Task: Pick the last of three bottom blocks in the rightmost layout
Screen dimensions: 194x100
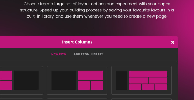Action: tap(161, 87)
